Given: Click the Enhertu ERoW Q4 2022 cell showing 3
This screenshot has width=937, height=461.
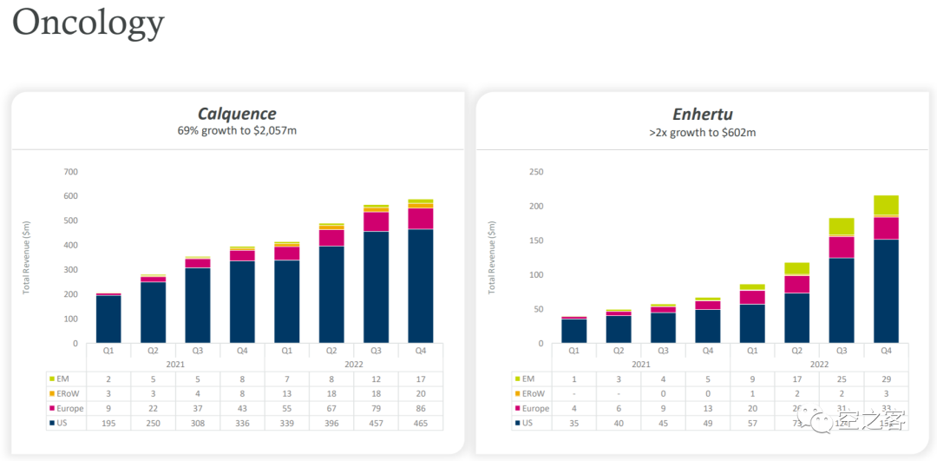Looking at the screenshot, I should point(886,394).
